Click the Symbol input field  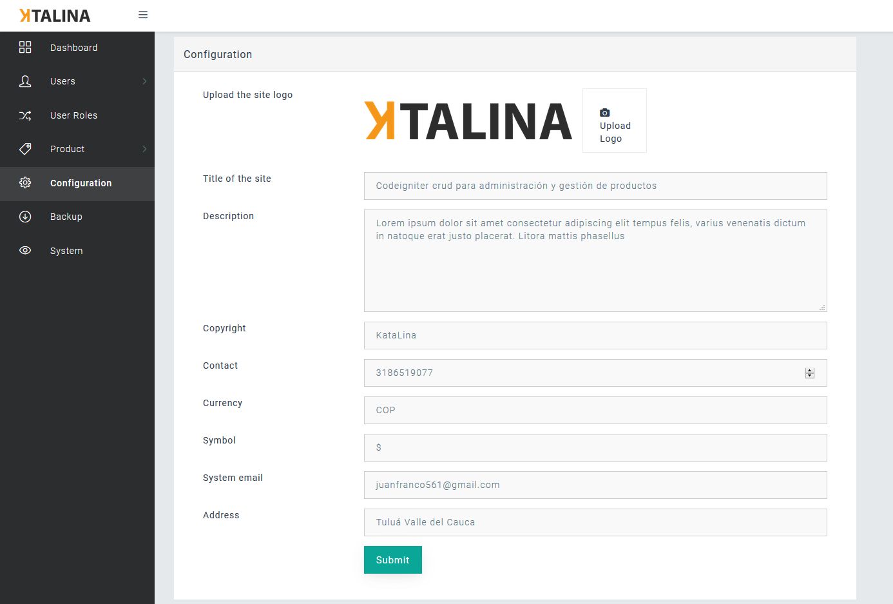point(595,447)
